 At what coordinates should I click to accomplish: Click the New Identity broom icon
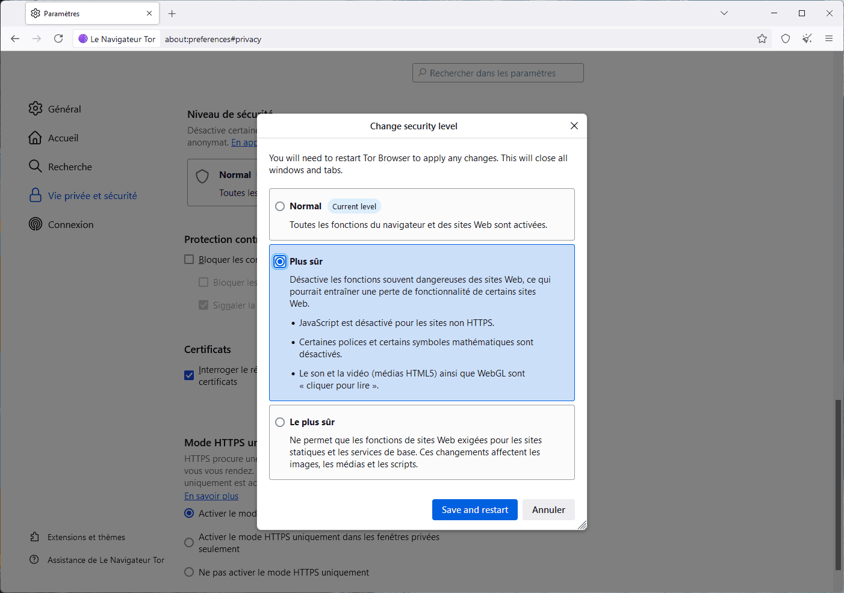coord(807,38)
